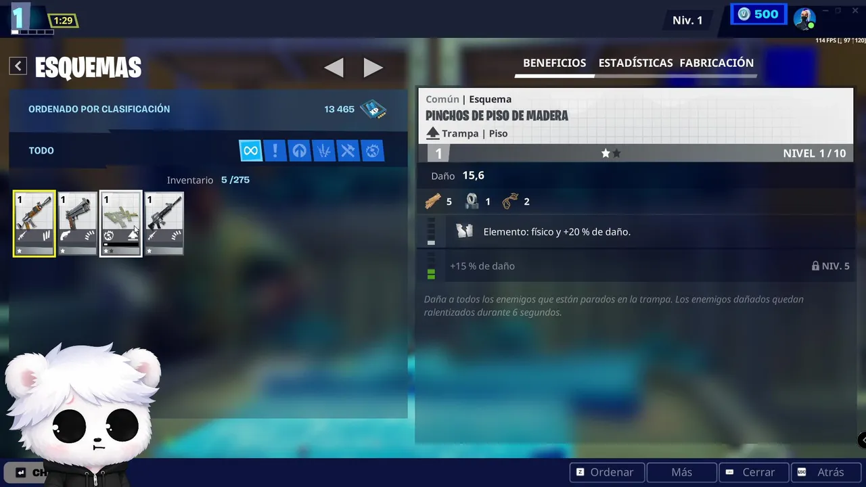Click the wood material icon
The height and width of the screenshot is (487, 866).
(433, 201)
